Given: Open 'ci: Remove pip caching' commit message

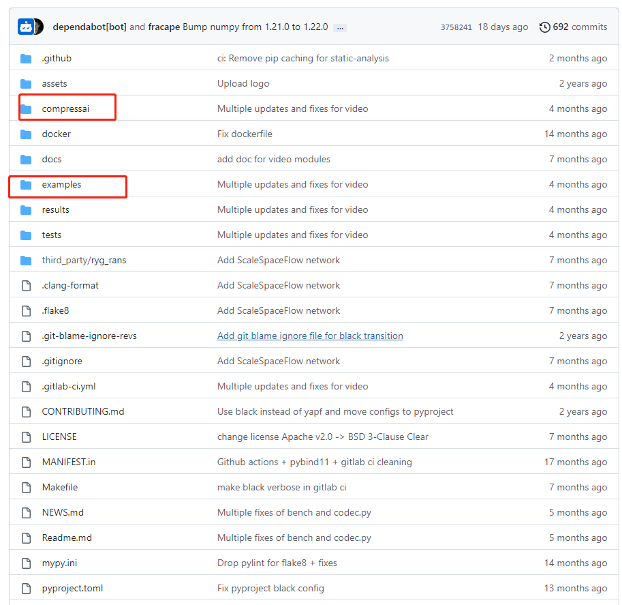Looking at the screenshot, I should [x=303, y=59].
